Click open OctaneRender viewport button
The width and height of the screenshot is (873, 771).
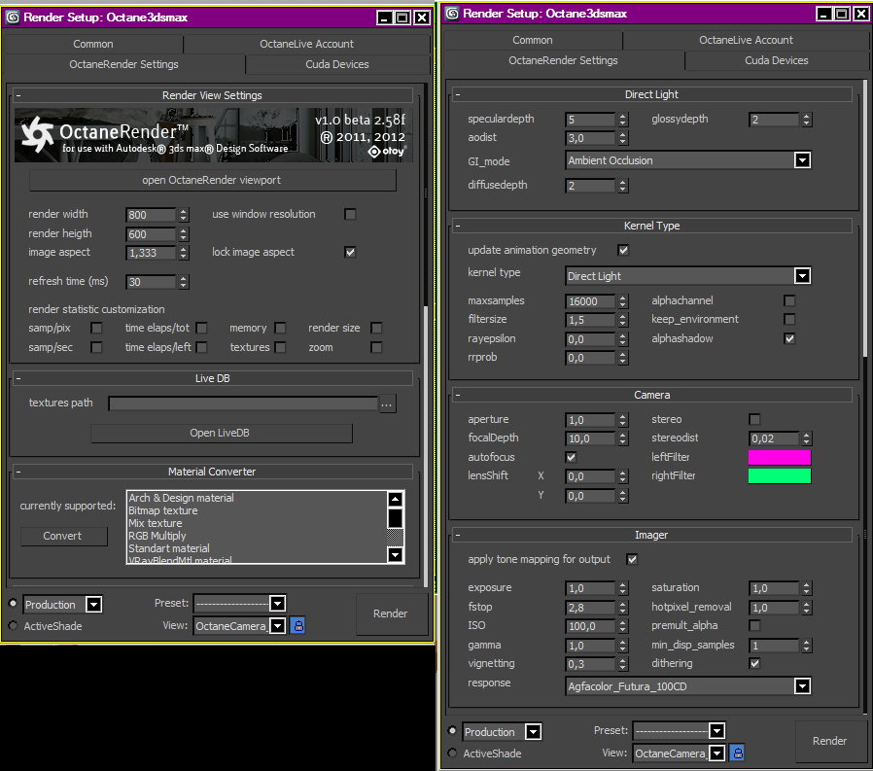(212, 181)
